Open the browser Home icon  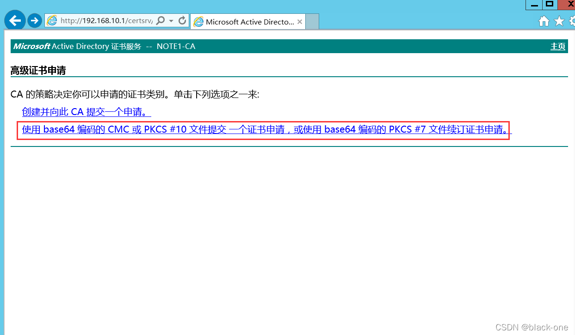click(x=544, y=21)
